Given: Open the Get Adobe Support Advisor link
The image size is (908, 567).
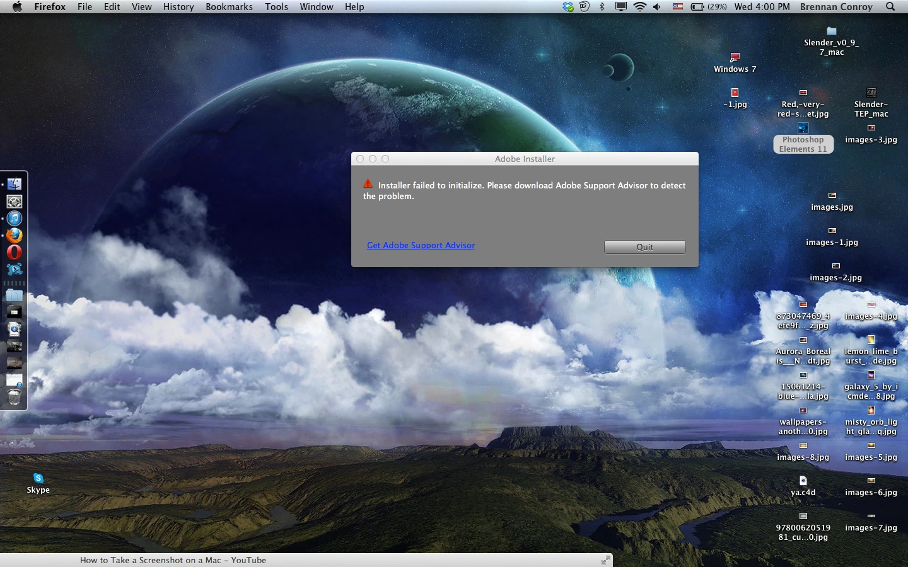Looking at the screenshot, I should point(421,245).
